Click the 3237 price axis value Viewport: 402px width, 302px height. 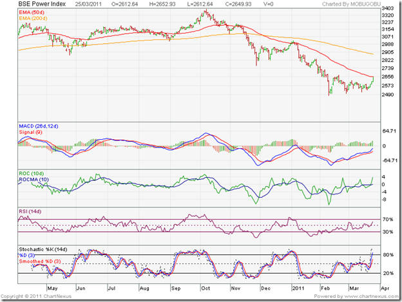tap(388, 23)
